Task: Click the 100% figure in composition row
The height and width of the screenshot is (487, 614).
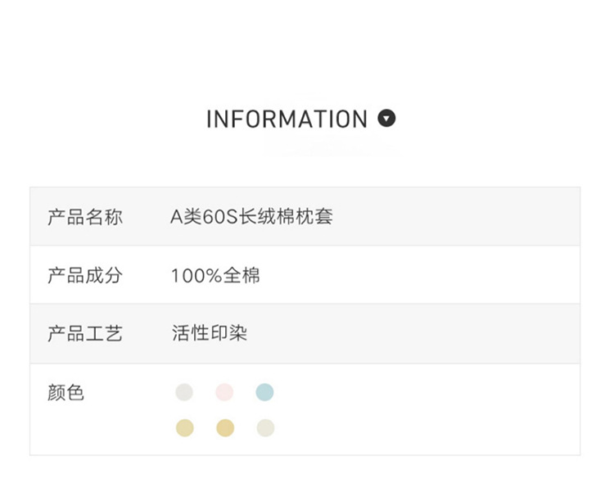Action: tap(196, 276)
